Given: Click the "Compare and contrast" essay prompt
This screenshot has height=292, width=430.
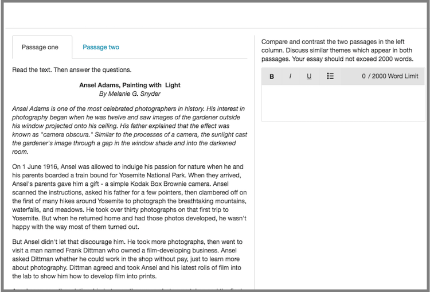Looking at the screenshot, I should click(342, 50).
